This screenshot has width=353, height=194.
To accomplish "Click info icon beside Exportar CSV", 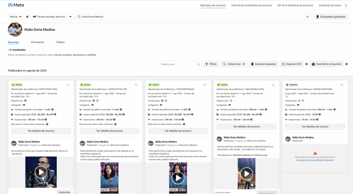I will pos(306,64).
